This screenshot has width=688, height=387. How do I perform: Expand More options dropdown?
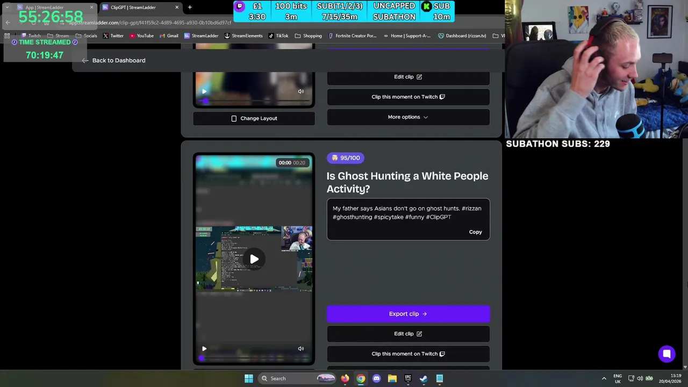point(408,117)
